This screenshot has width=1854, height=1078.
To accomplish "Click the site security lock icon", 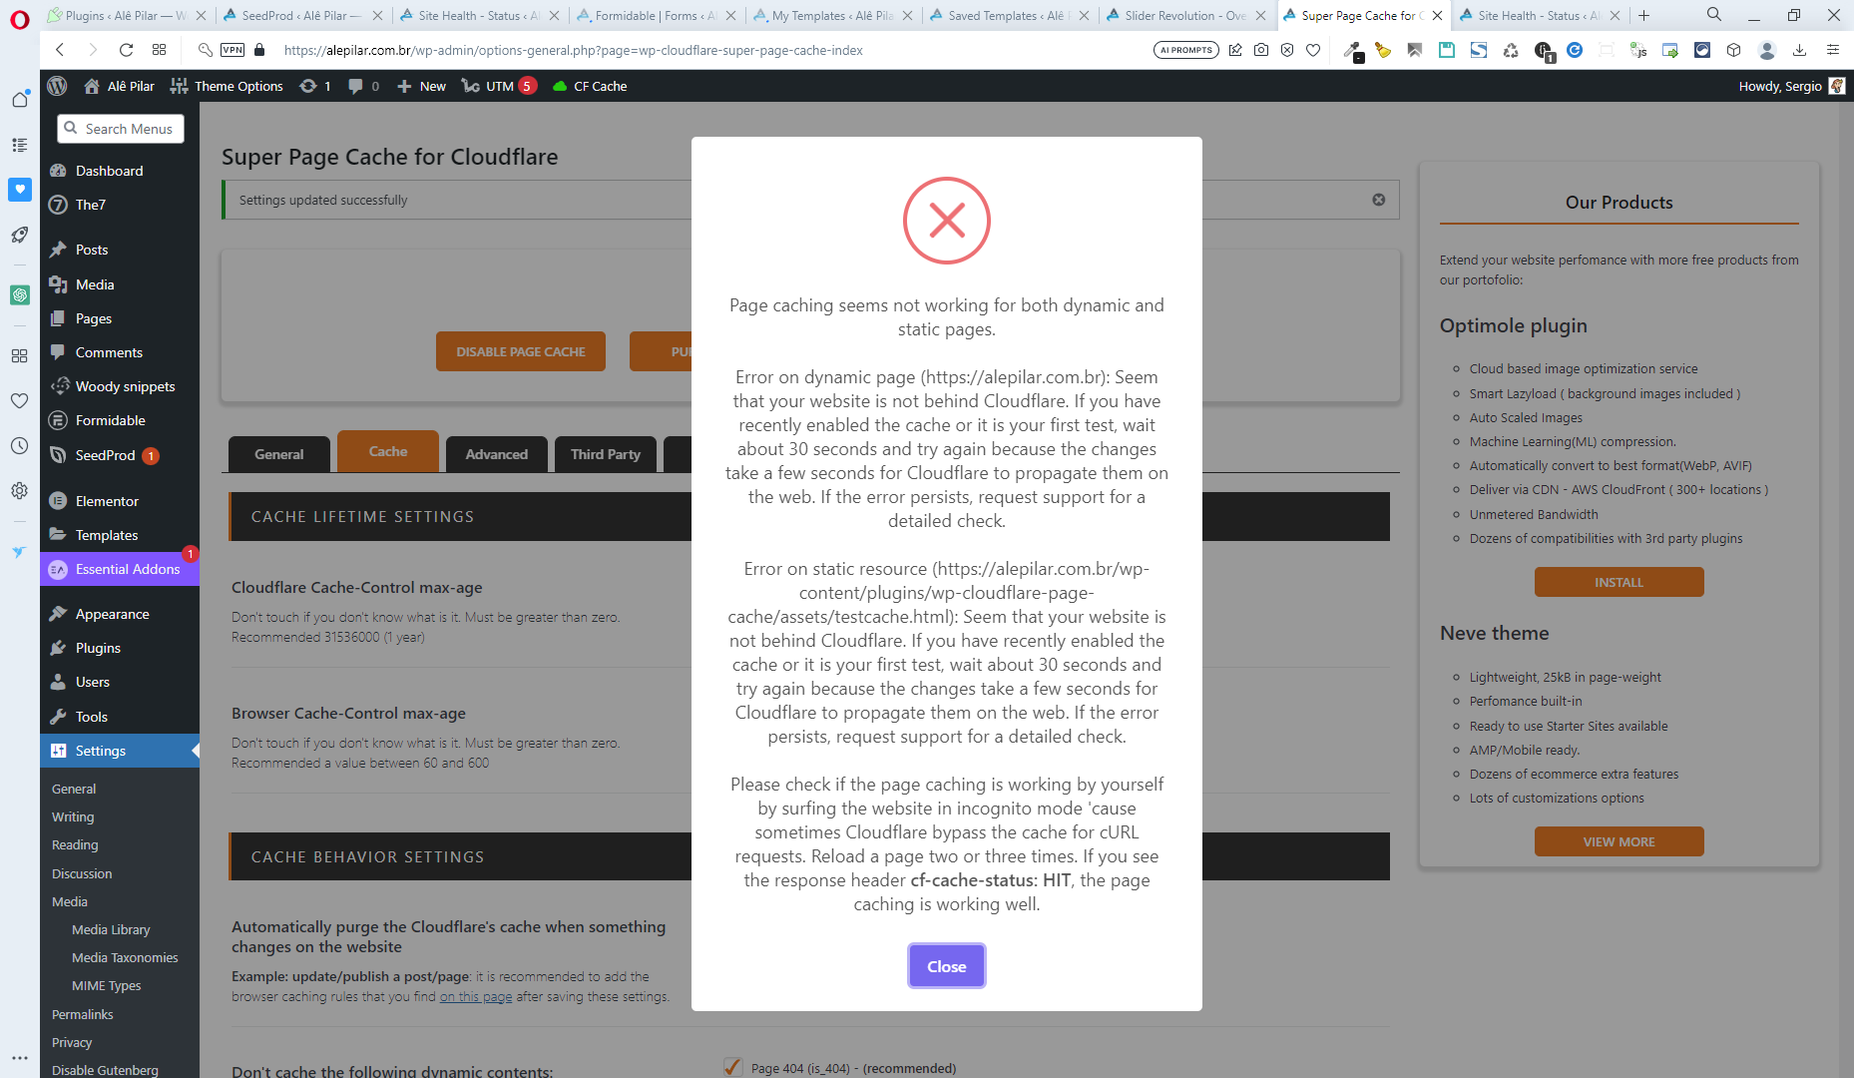I will pyautogui.click(x=260, y=50).
